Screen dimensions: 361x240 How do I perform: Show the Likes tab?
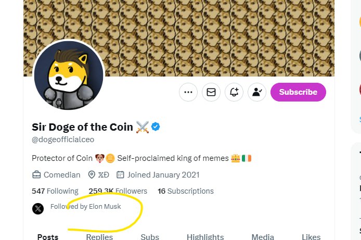[x=311, y=237]
